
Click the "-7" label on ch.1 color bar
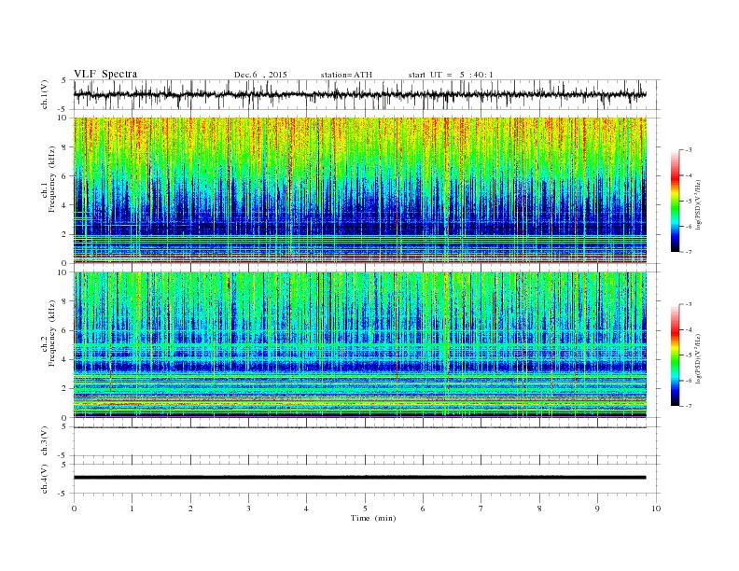tap(689, 252)
